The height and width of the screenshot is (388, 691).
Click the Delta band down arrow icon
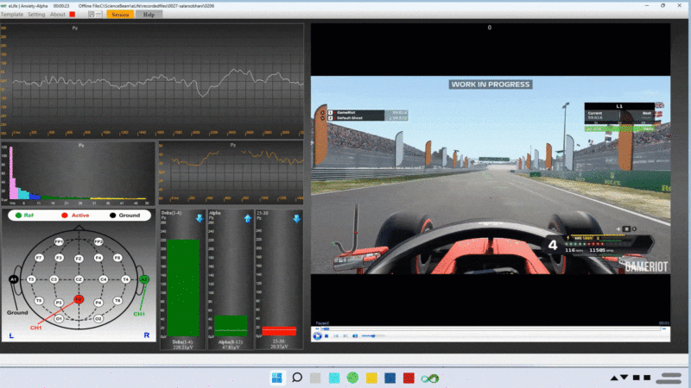(200, 219)
